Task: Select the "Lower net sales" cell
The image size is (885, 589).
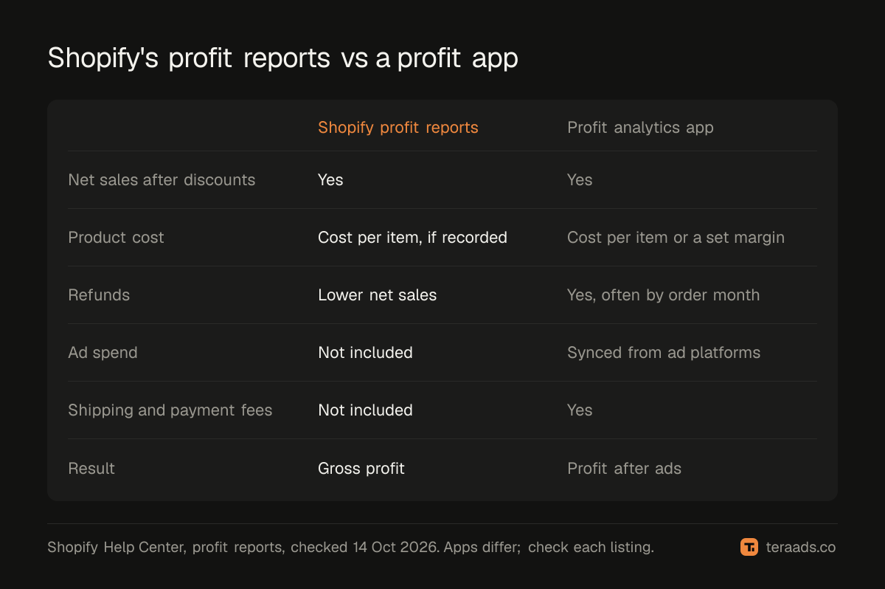Action: coord(377,295)
